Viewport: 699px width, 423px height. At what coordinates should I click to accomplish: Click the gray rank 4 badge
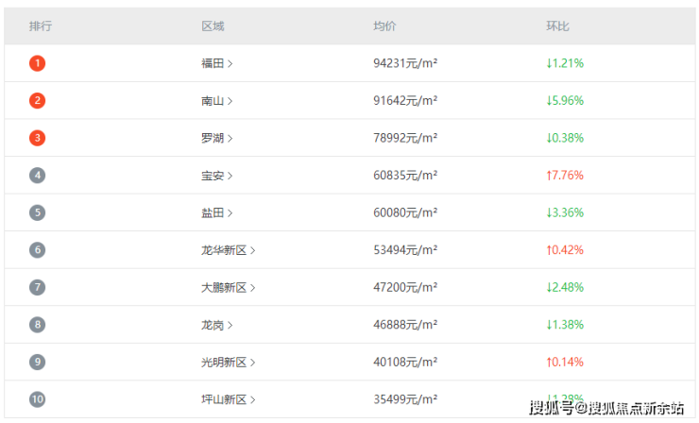pos(37,175)
